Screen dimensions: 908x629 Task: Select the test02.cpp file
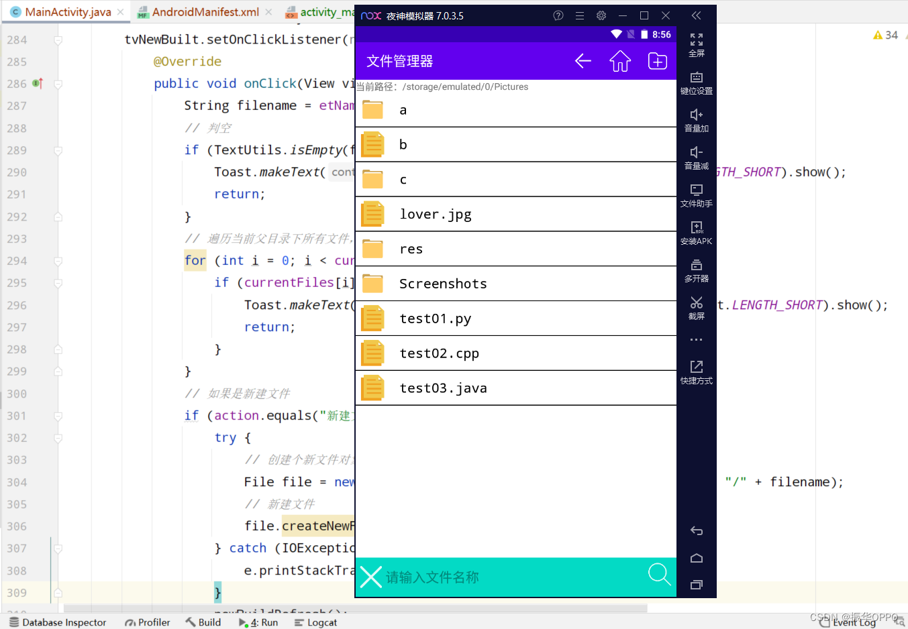(515, 354)
